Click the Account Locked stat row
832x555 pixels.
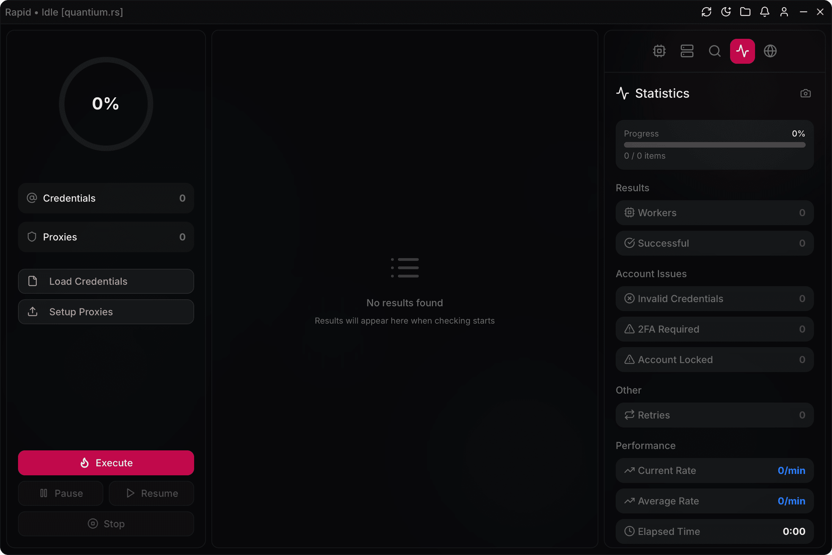point(714,360)
